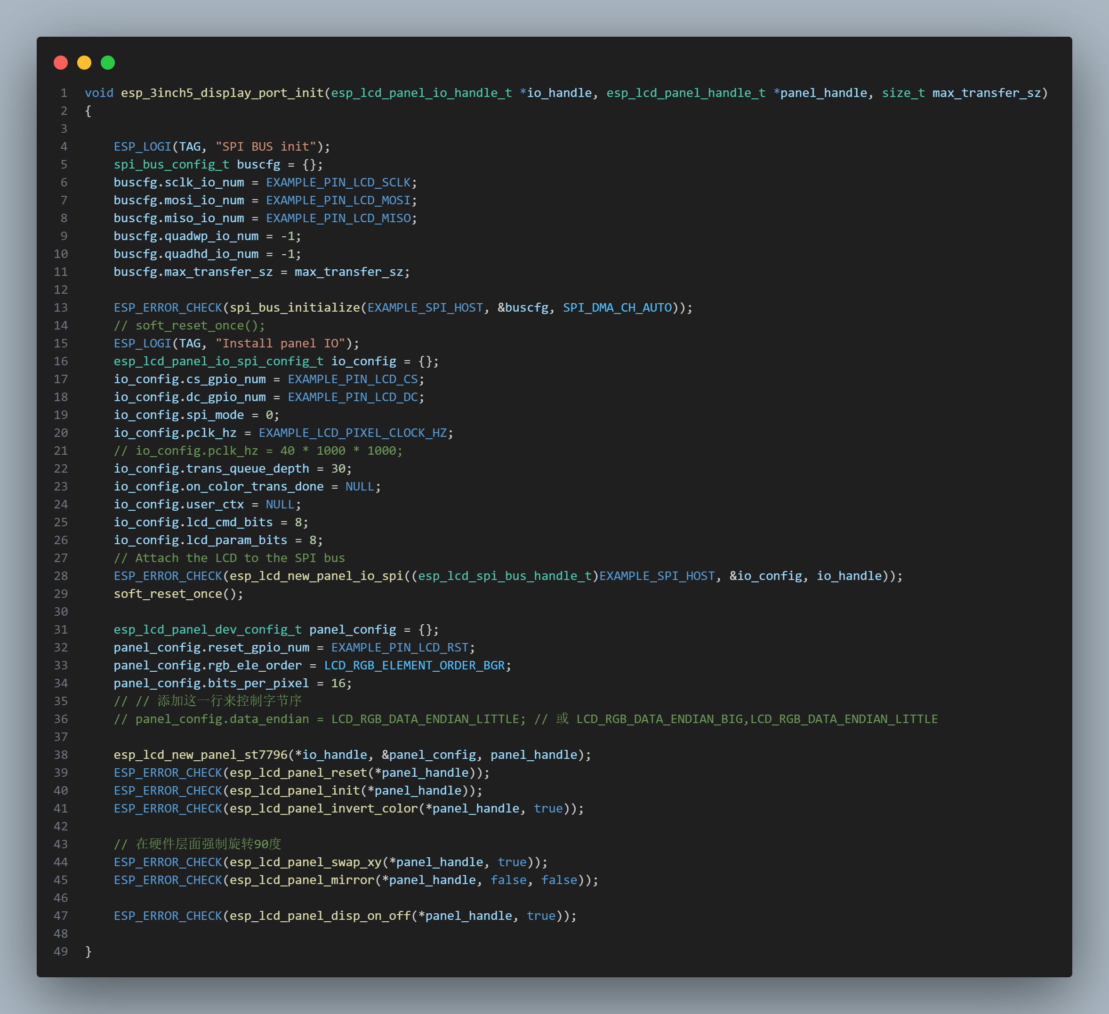Click esp_lcd_spi_bus_handle_t cast on line 28
This screenshot has width=1109, height=1014.
[x=505, y=576]
